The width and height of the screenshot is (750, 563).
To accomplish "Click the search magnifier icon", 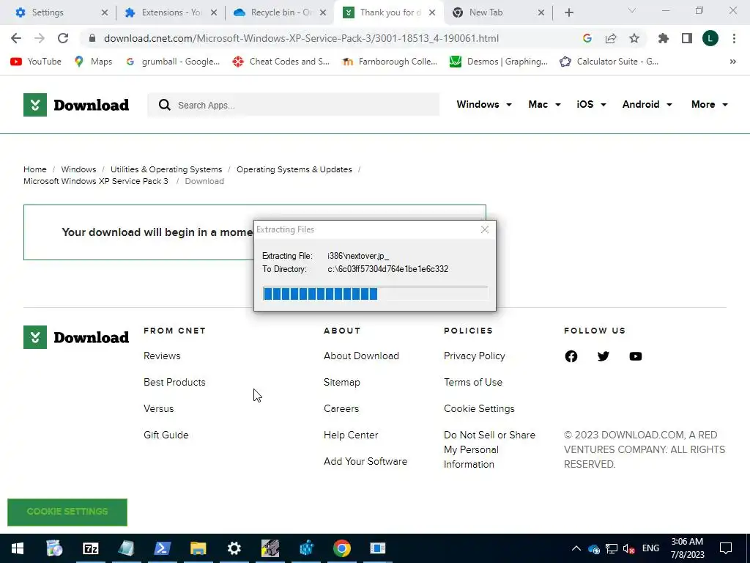I will point(165,105).
